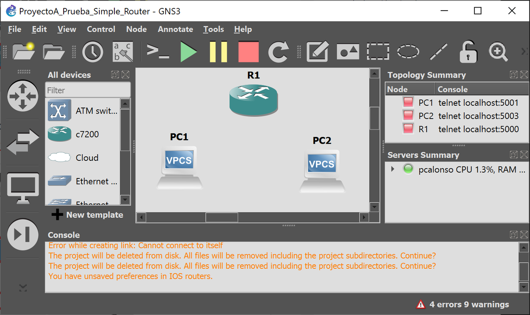Zoom in on the topology

[498, 52]
